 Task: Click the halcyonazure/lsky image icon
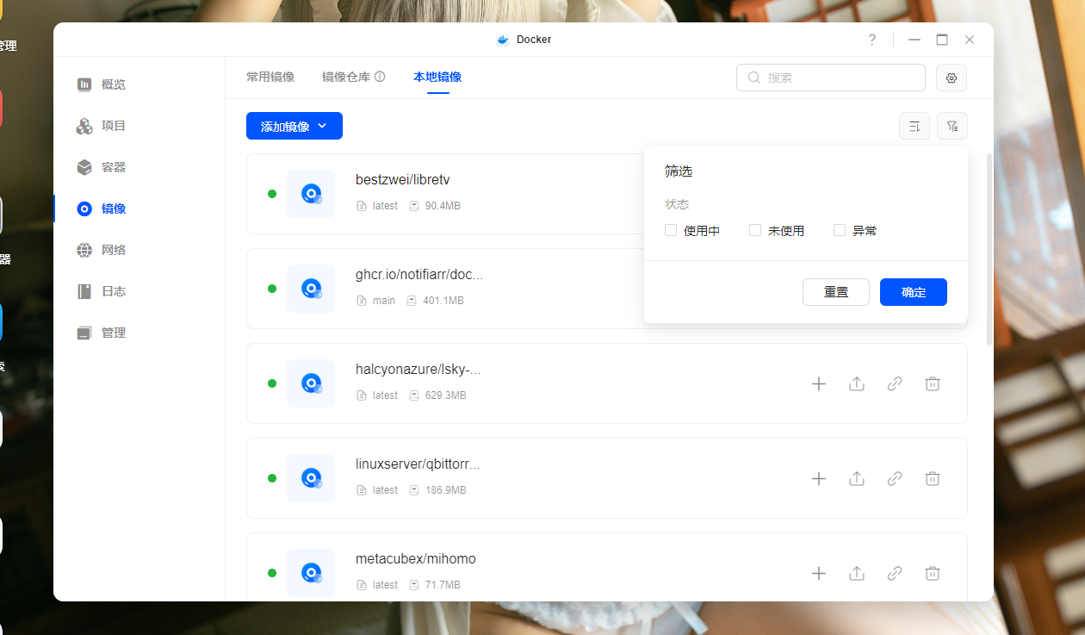coord(311,383)
